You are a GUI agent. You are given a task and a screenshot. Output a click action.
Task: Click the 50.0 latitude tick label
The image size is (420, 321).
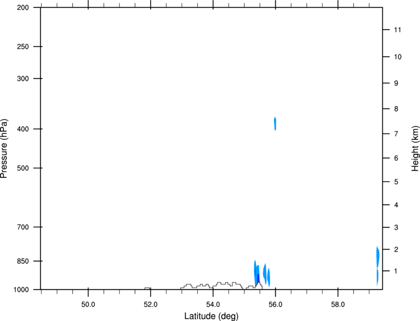click(x=88, y=305)
